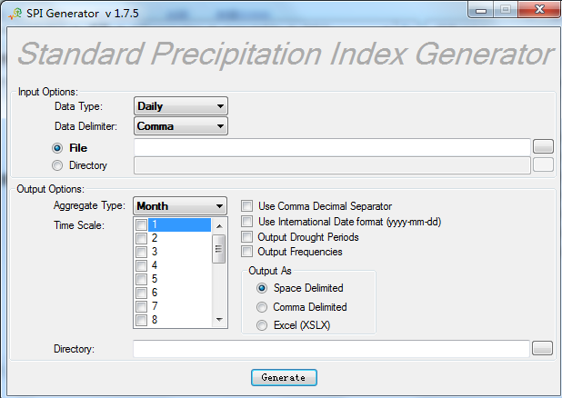Check time scale 3 in the list
562x398 pixels.
(141, 252)
